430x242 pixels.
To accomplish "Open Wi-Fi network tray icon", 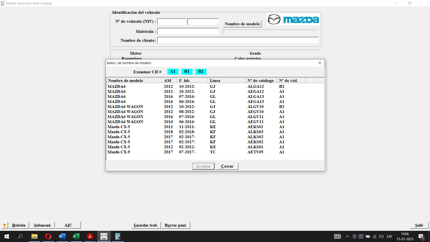I will point(375,237).
